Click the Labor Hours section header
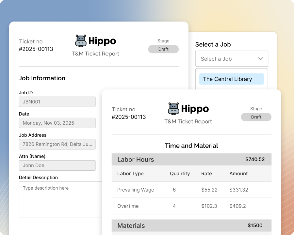 pyautogui.click(x=191, y=159)
